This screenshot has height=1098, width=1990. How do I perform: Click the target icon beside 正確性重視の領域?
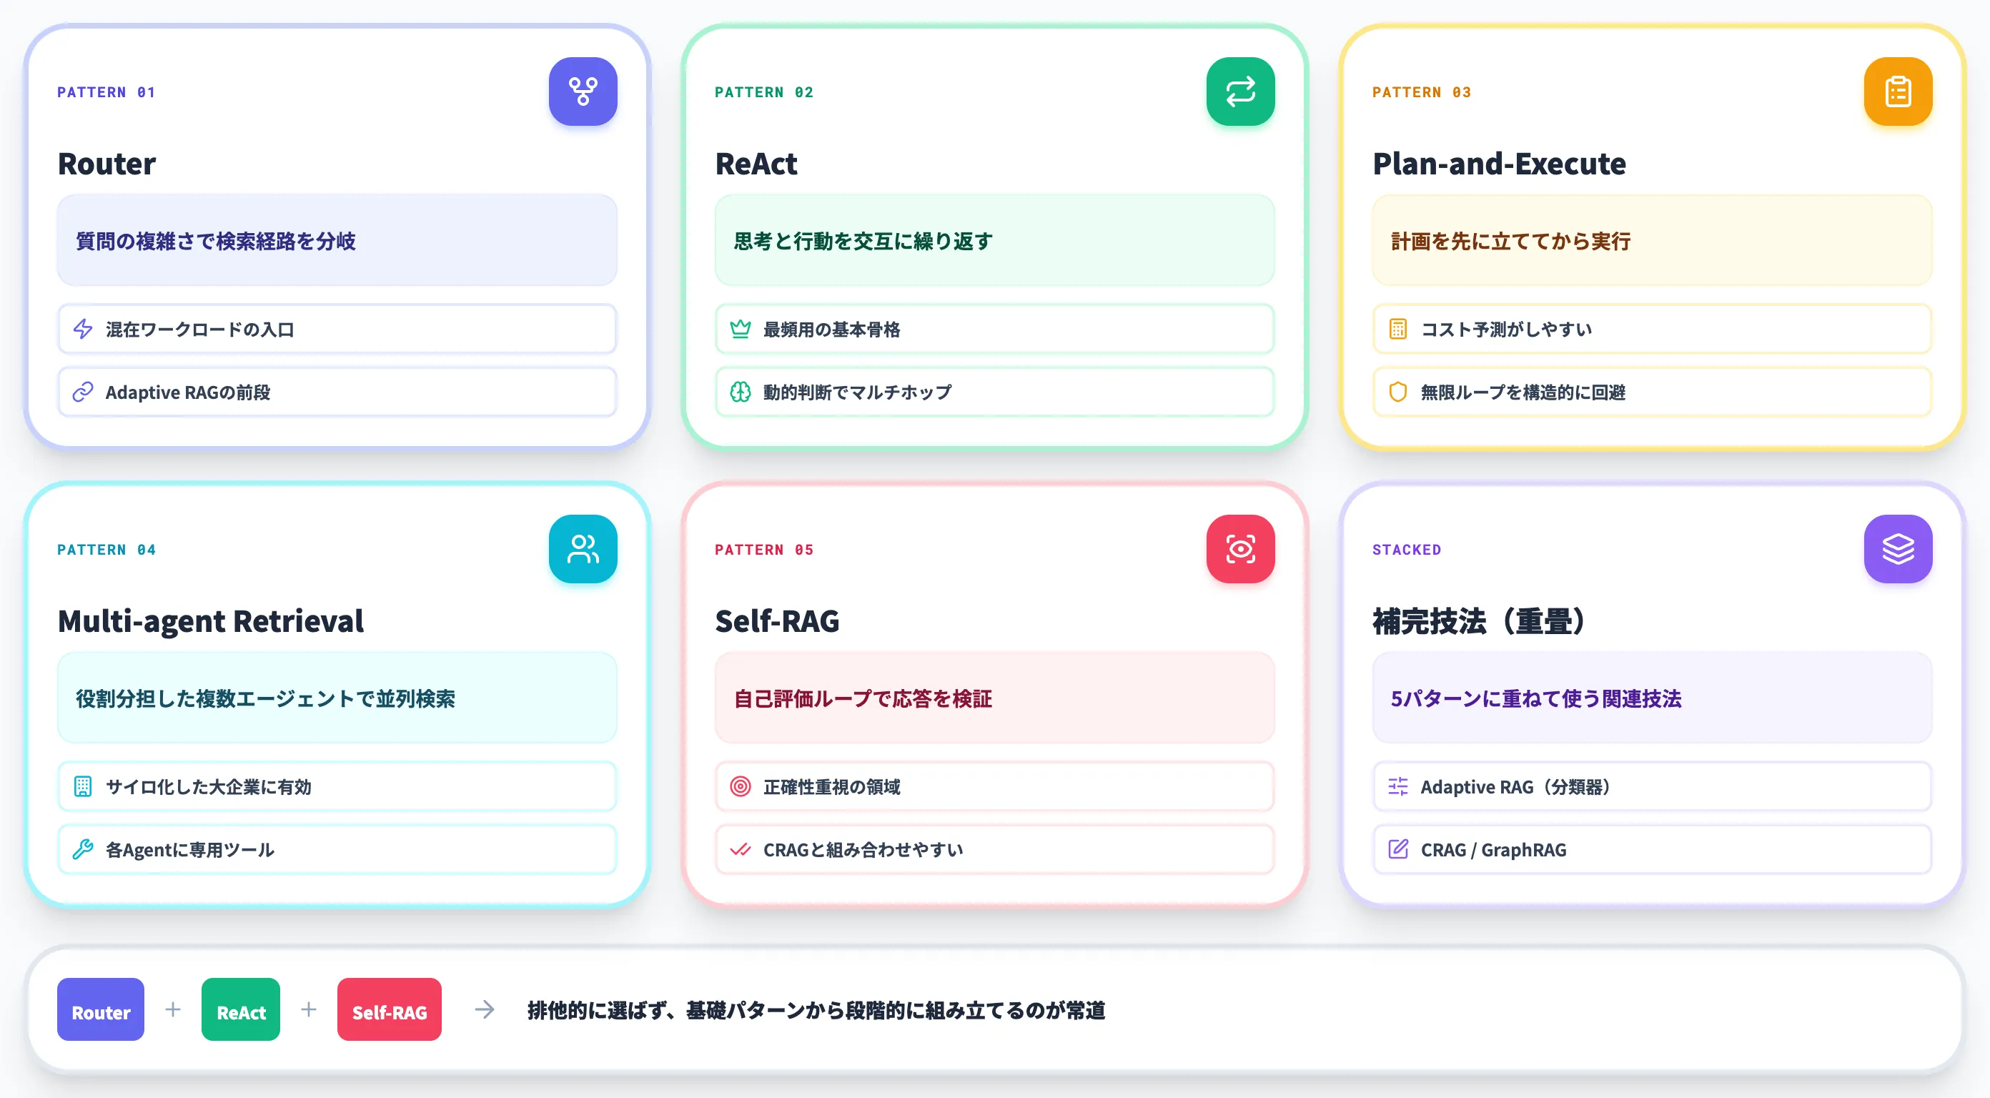740,786
